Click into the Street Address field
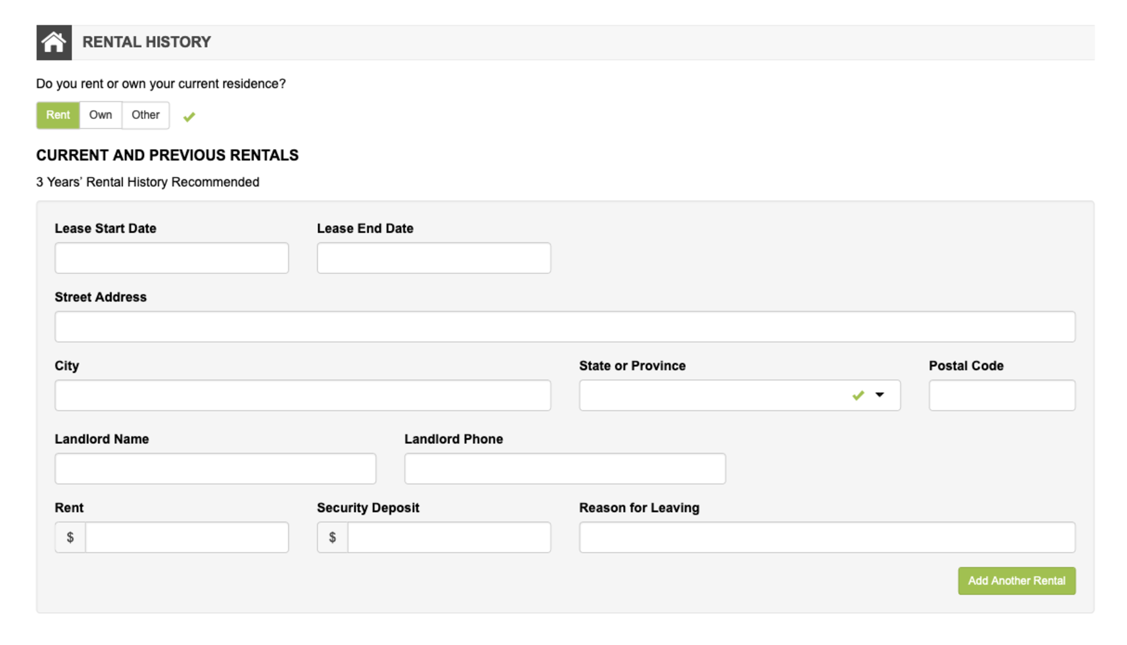 click(x=564, y=327)
